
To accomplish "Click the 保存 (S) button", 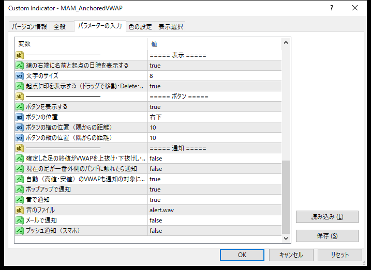I will coord(327,236).
